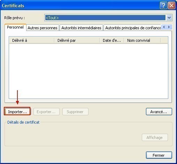Open the Rôle prévu dropdown arrow
This screenshot has width=177, height=164.
click(x=169, y=18)
